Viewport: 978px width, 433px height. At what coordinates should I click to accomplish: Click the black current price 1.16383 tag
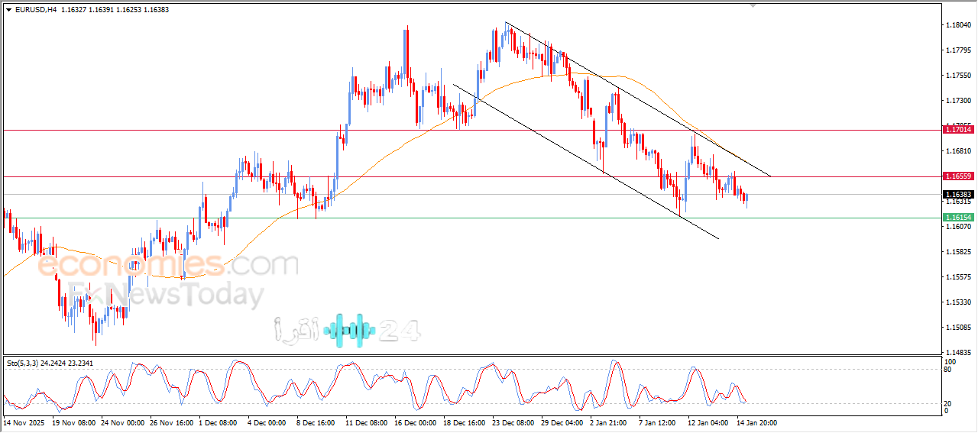957,195
